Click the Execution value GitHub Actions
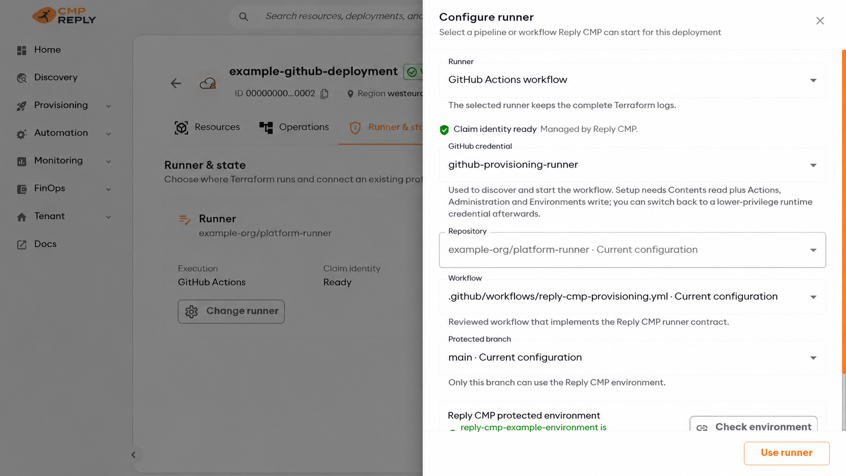The width and height of the screenshot is (846, 476). coord(211,282)
